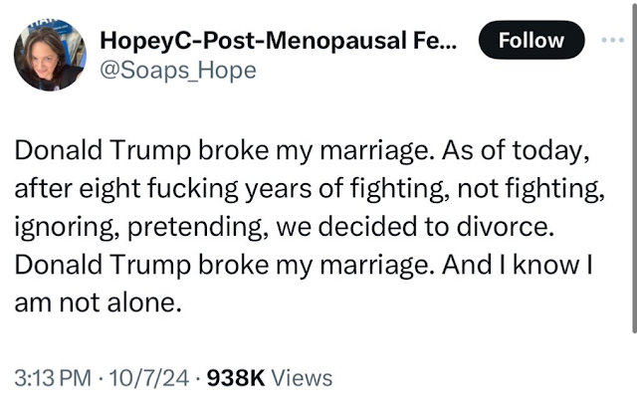Click the word Views in footer
The width and height of the screenshot is (637, 402).
click(x=302, y=378)
